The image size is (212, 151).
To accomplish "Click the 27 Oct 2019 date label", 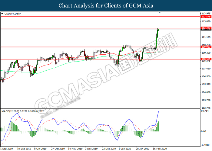I will tap(58, 149).
